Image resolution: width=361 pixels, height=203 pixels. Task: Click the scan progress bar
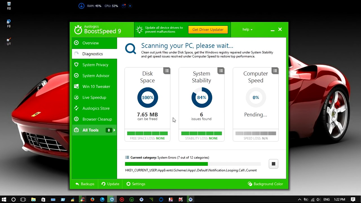coord(193,164)
